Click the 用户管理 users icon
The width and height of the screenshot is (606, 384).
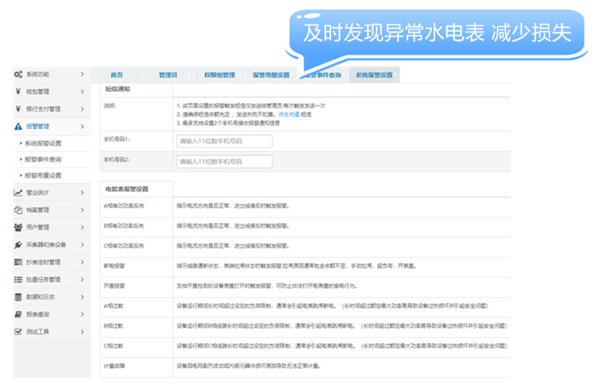(x=18, y=228)
